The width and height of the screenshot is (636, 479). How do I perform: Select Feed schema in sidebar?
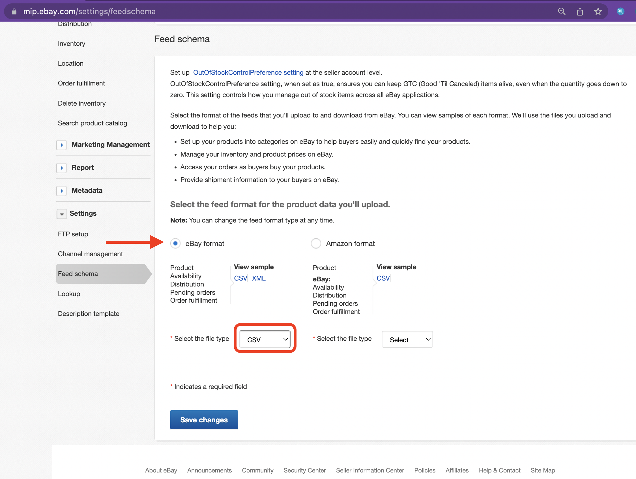[x=104, y=273]
